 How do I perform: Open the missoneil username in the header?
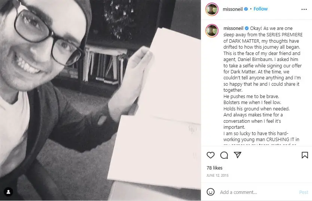point(233,9)
